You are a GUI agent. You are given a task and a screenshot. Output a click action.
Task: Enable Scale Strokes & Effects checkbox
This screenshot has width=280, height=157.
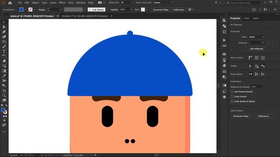click(x=232, y=101)
